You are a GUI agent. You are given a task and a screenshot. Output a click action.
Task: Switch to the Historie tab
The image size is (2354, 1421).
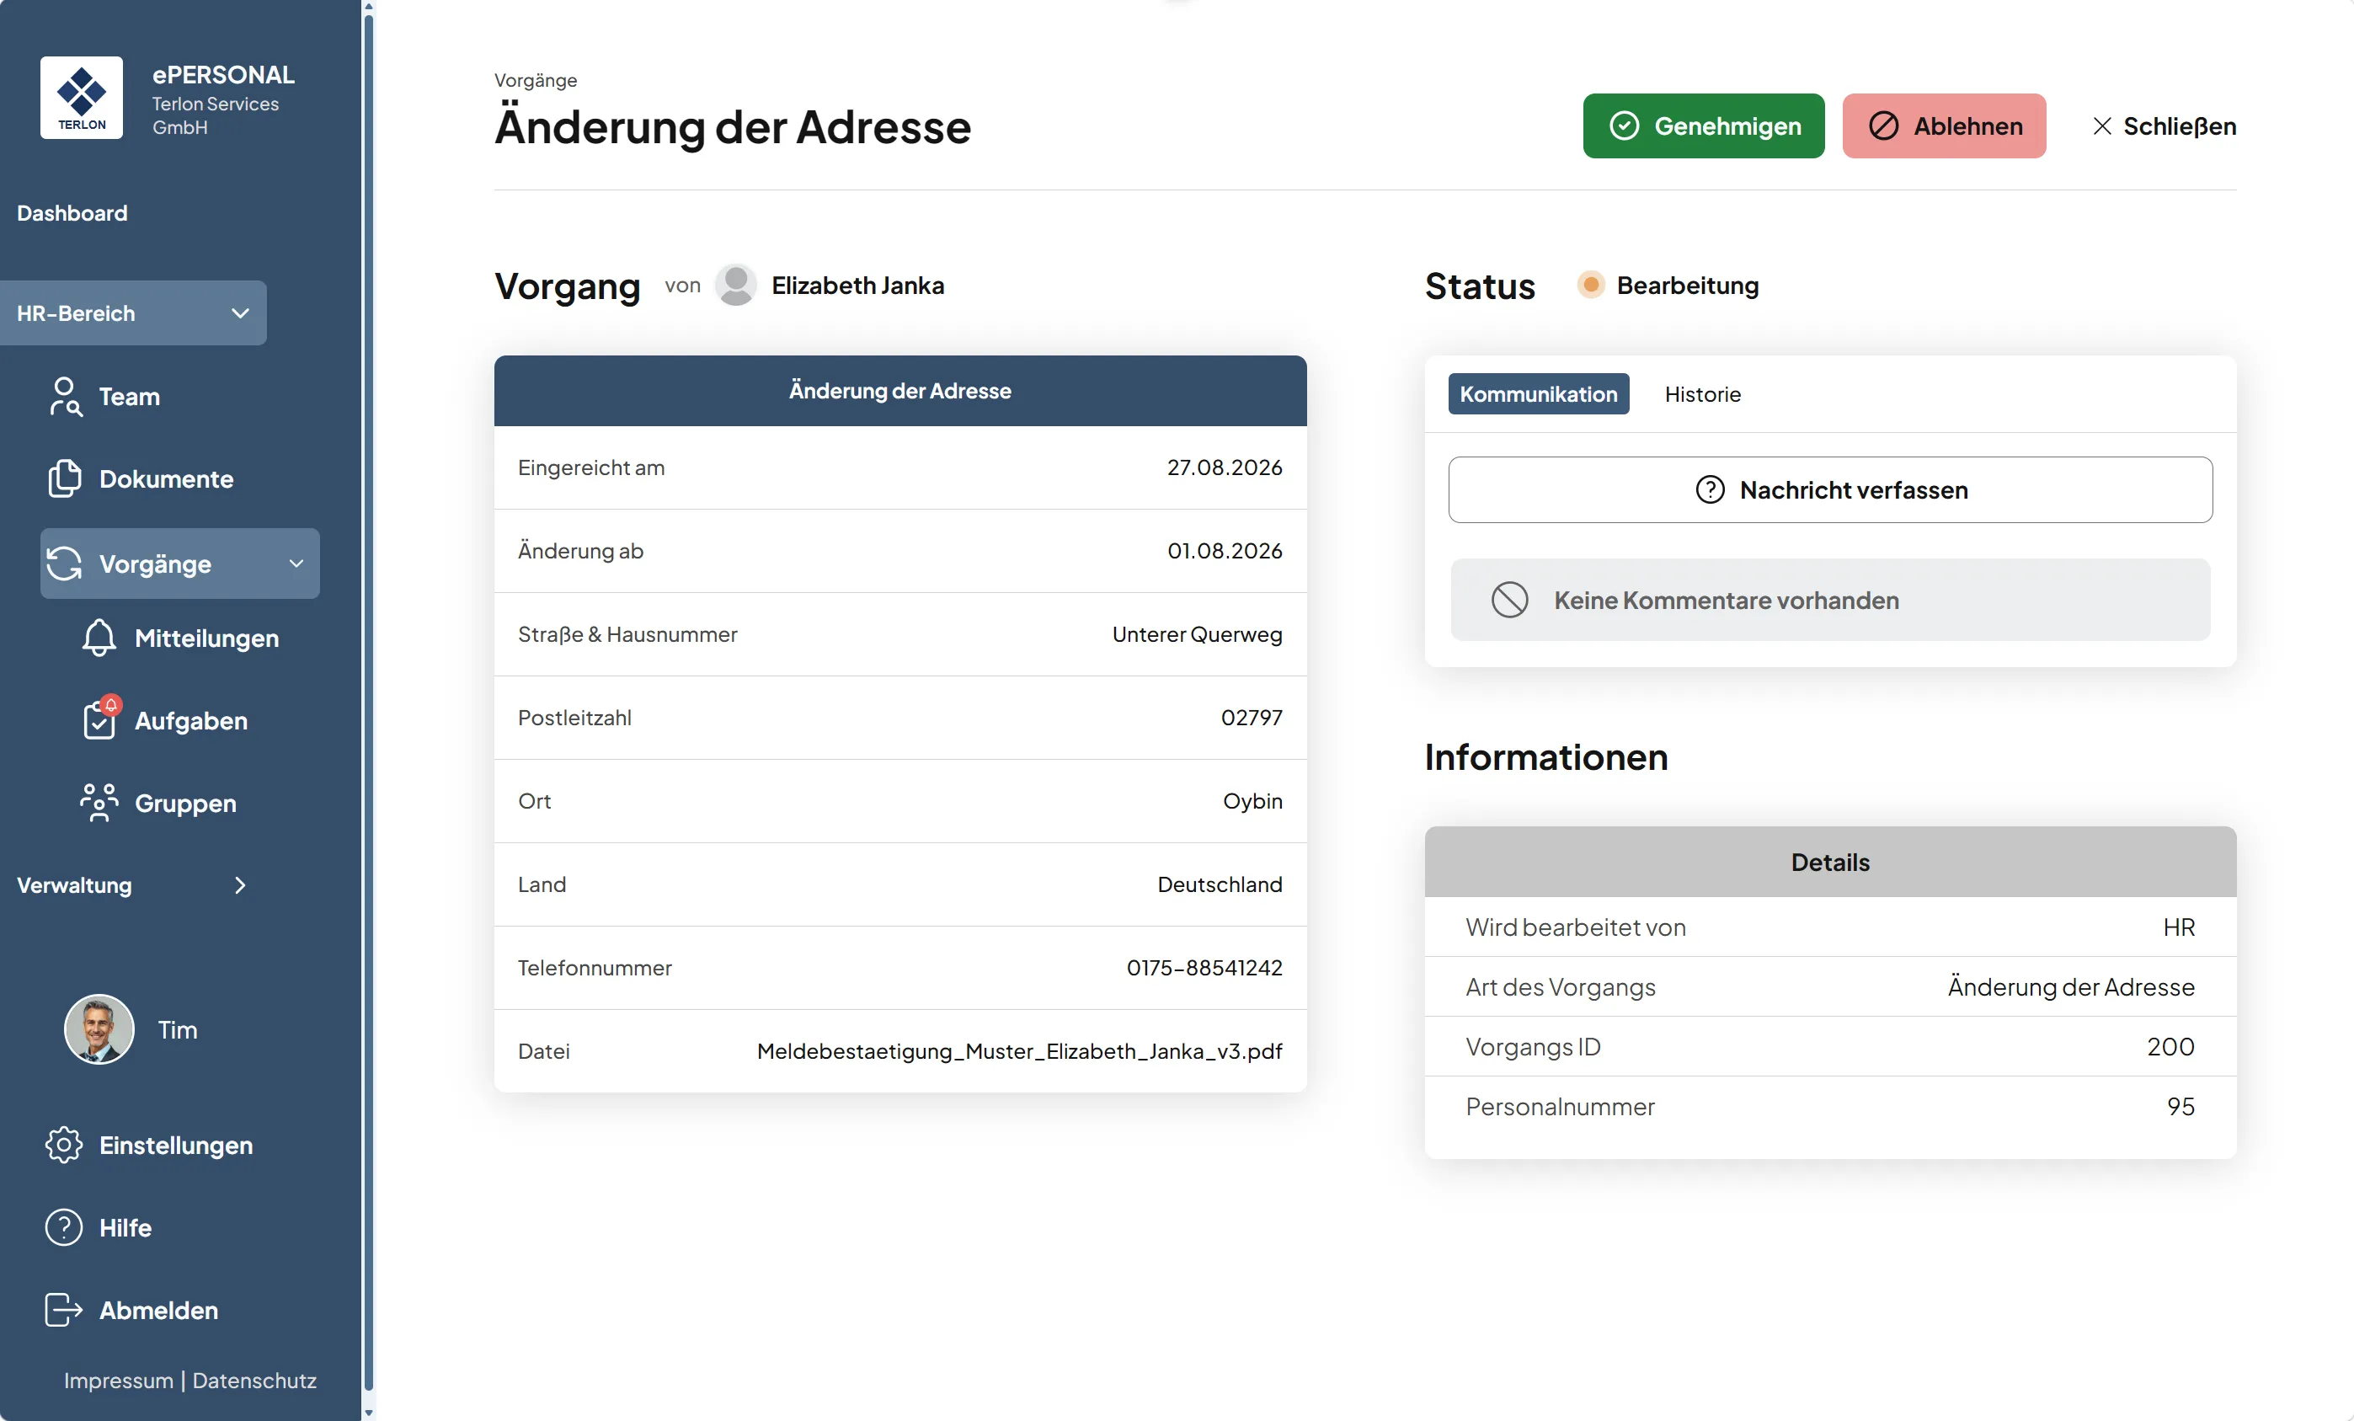click(1702, 393)
